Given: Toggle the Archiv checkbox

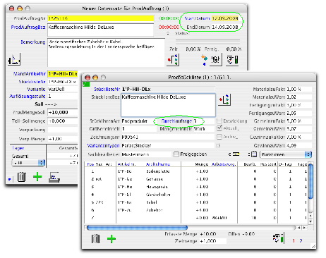Looking at the screenshot, I should click(219, 137).
